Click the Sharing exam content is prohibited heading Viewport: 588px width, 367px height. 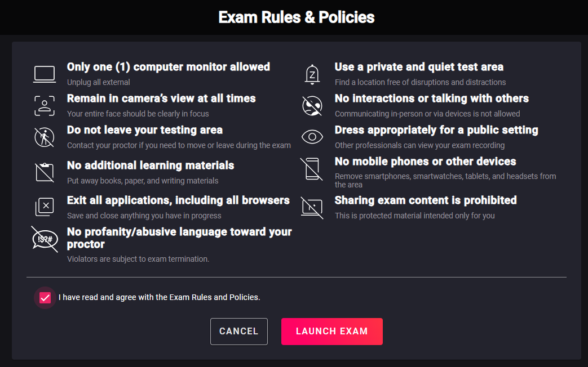[426, 200]
